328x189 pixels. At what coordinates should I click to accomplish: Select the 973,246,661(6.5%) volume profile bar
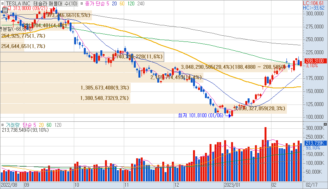46,15
